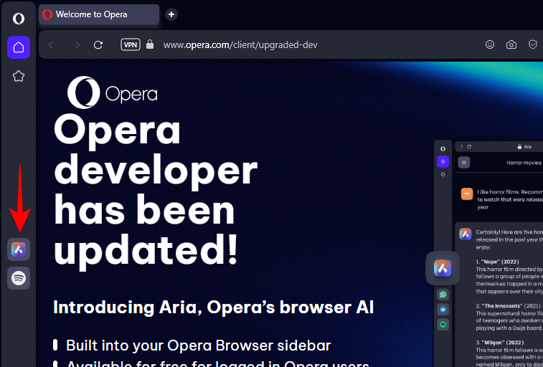This screenshot has width=543, height=367.
Task: Click the WhatsApp icon in preview image
Action: point(443,294)
